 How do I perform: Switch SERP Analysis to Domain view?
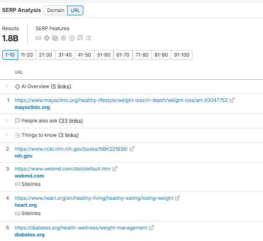point(56,10)
